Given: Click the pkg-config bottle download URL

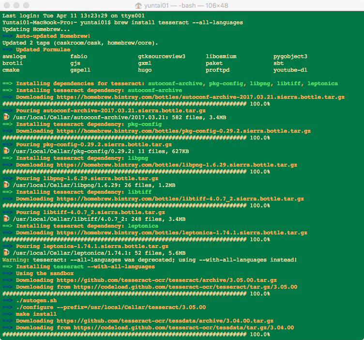Looking at the screenshot, I should 183,131.
